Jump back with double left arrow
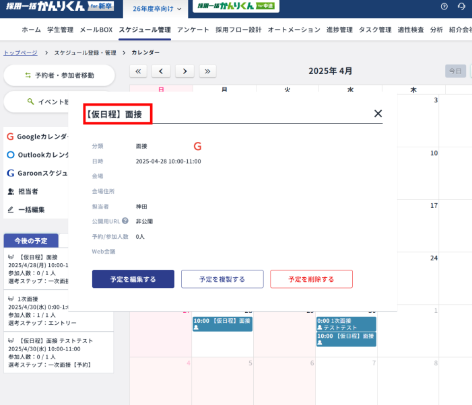Screen dimensions: 472x405 pos(137,71)
